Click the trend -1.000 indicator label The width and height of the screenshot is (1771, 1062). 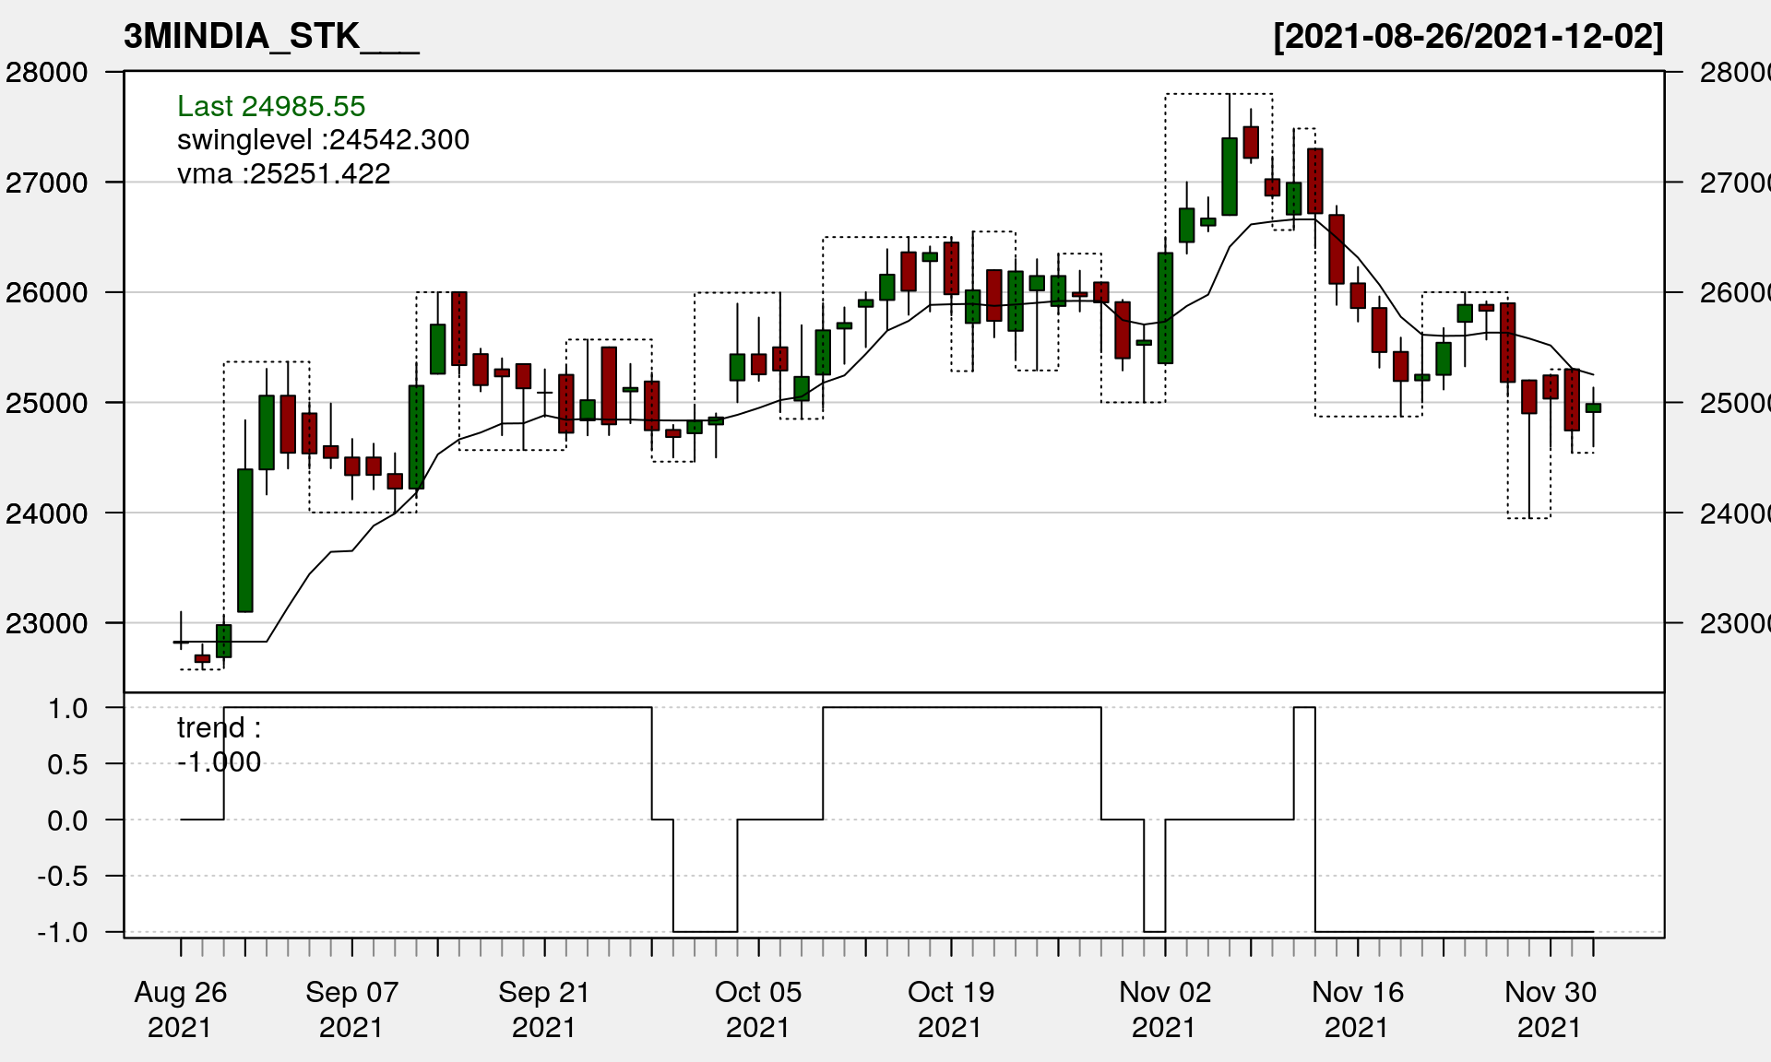219,745
